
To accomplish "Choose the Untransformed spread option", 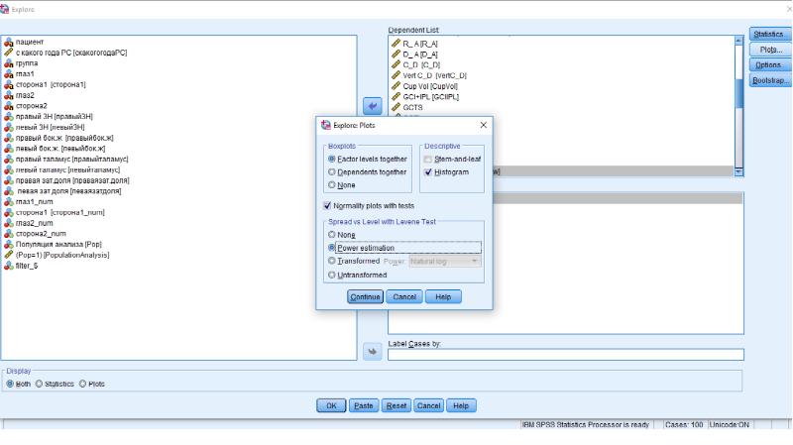I will 332,275.
